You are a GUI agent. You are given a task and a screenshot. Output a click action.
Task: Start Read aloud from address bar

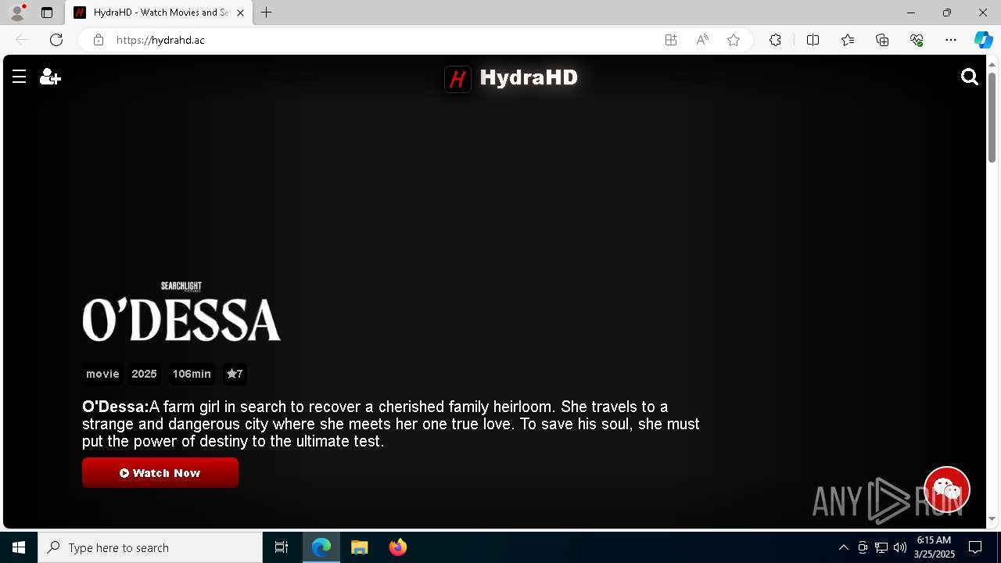702,40
